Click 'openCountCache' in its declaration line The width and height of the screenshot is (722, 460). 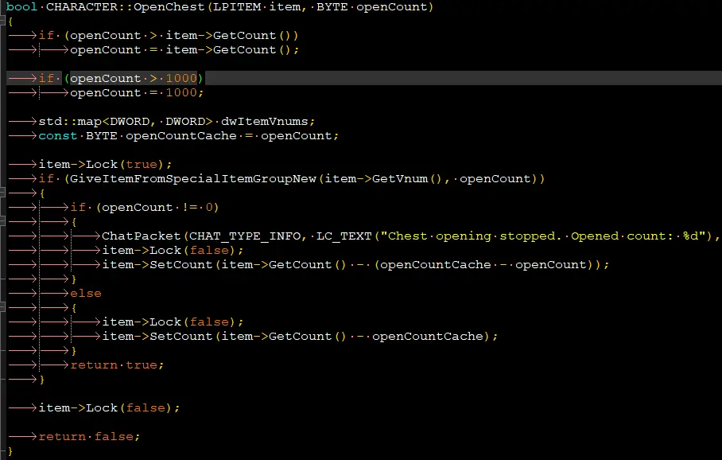point(181,135)
